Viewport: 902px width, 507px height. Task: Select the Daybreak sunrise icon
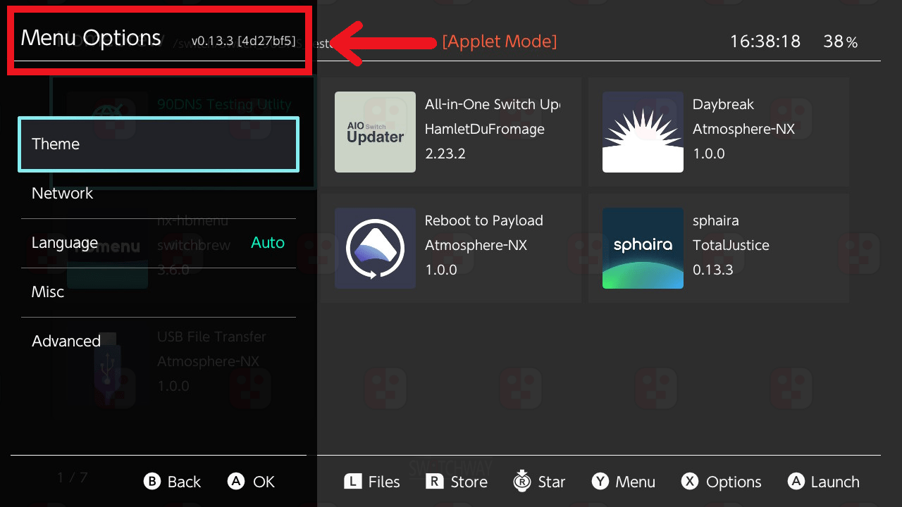(x=643, y=132)
